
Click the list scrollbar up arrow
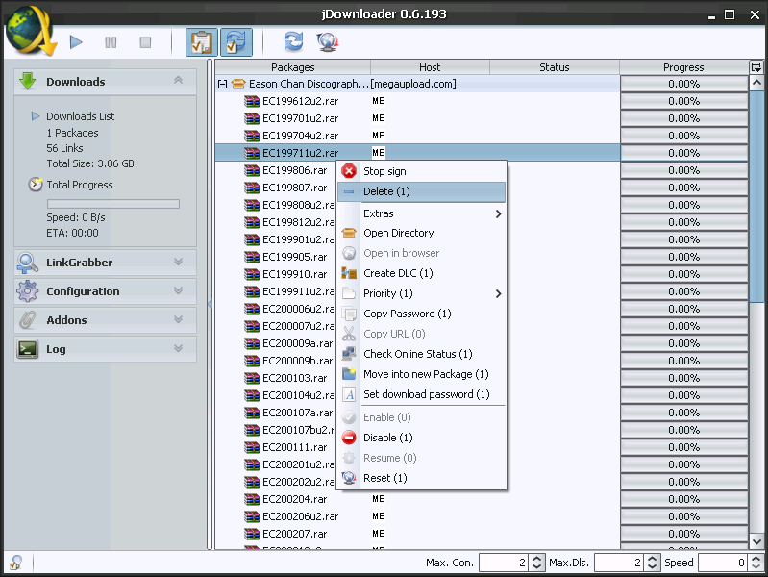(756, 83)
